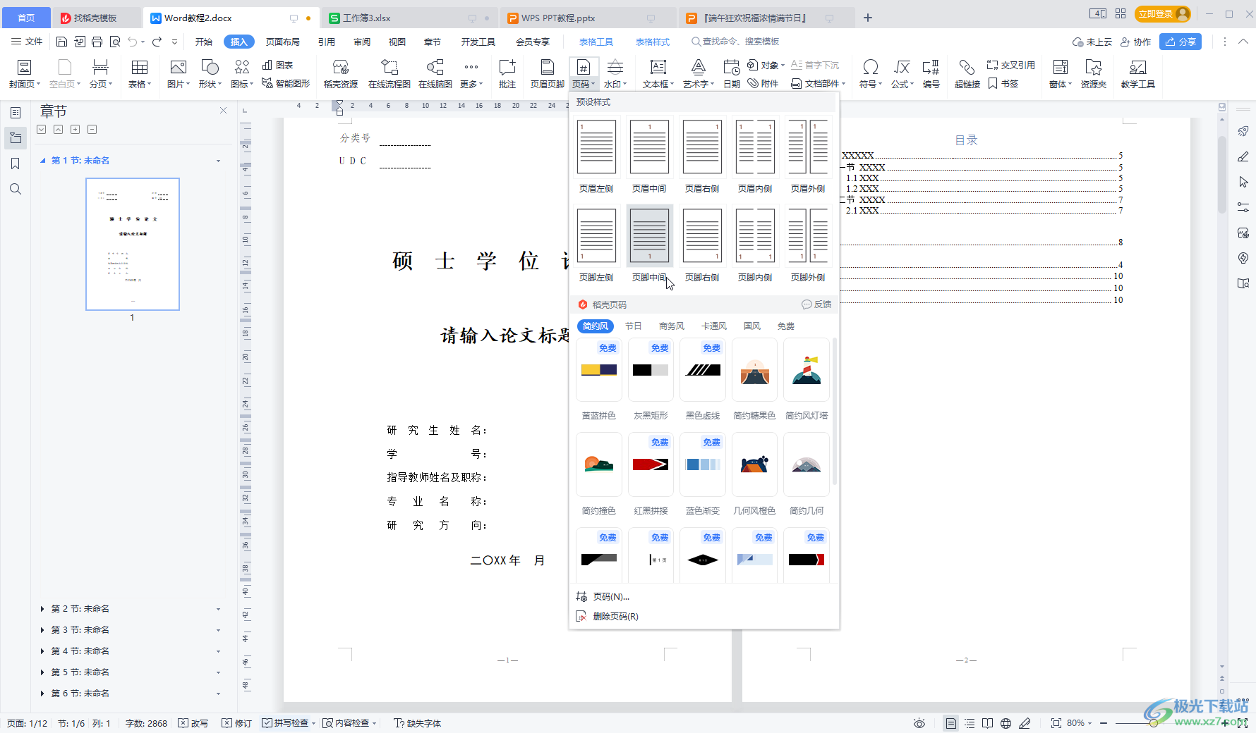Viewport: 1256px width, 733px height.
Task: Click the 立即登录 login button
Action: (1163, 14)
